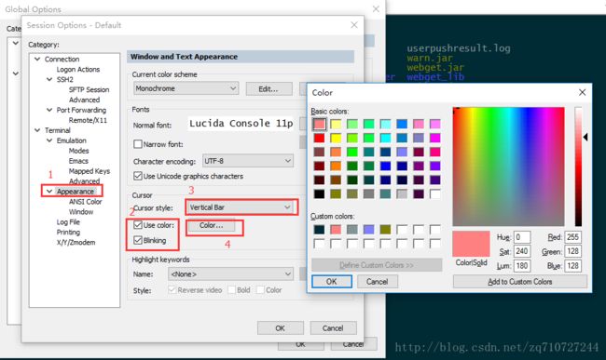Toggle the Use color checkbox
606x360 pixels.
click(138, 225)
